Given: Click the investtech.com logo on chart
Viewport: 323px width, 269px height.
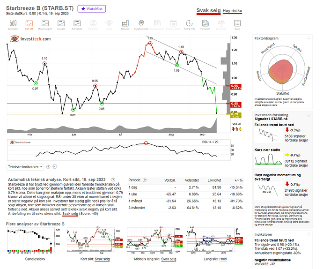Looking at the screenshot, I should (x=30, y=39).
